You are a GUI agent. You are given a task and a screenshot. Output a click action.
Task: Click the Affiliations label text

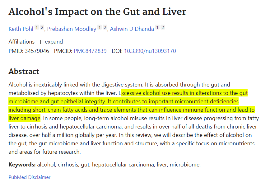[x=21, y=42]
